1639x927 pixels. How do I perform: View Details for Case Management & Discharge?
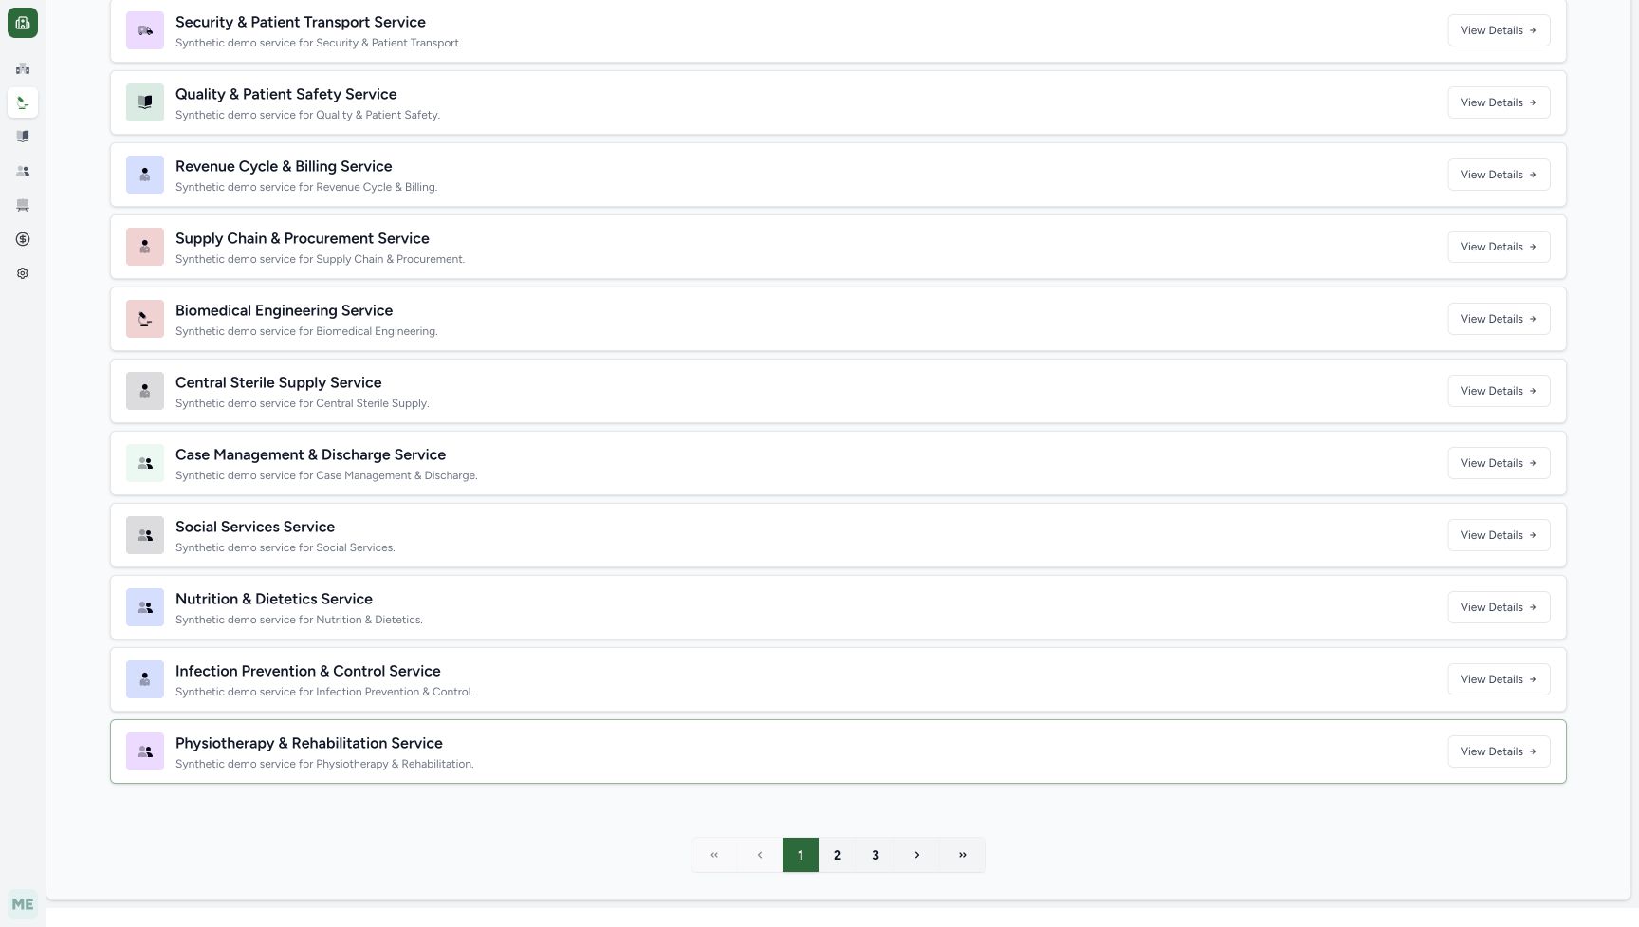tap(1499, 463)
